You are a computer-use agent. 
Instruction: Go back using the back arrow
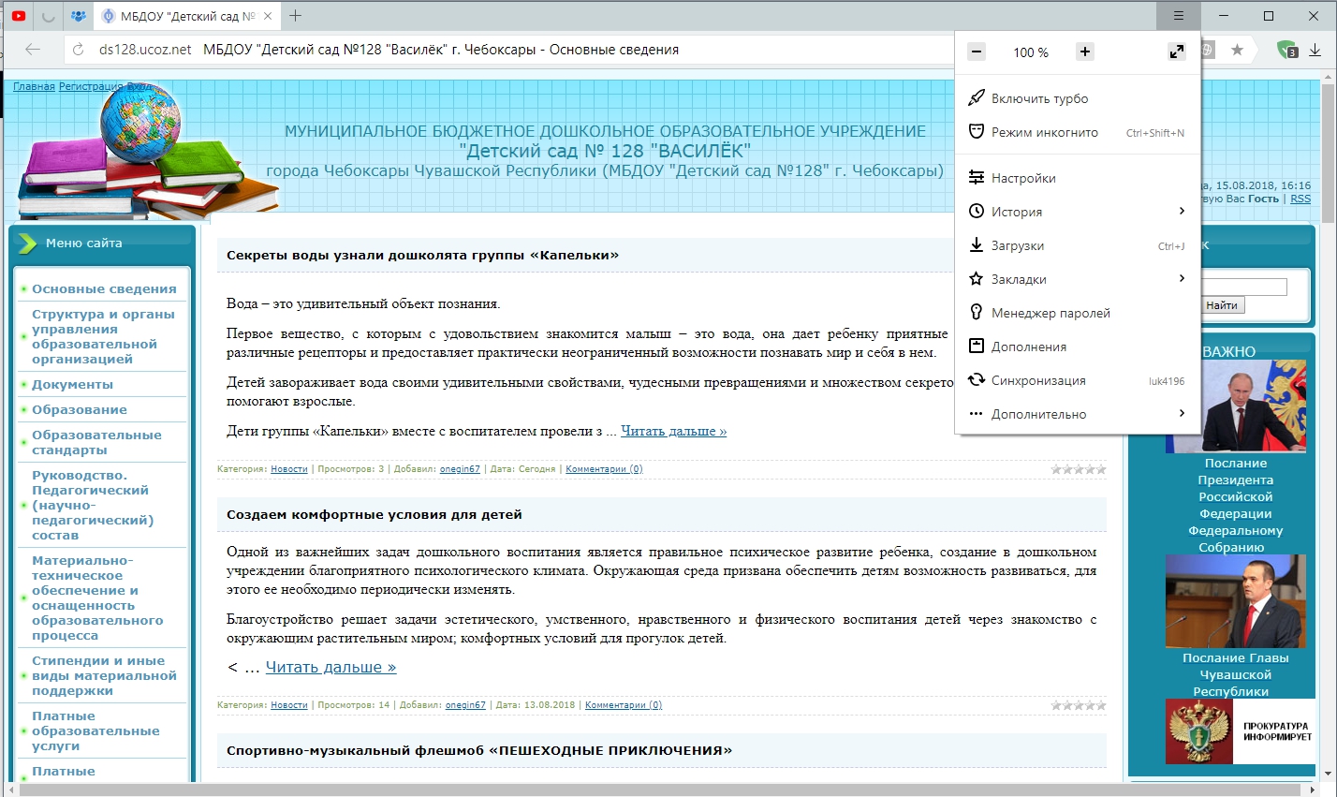pos(33,50)
